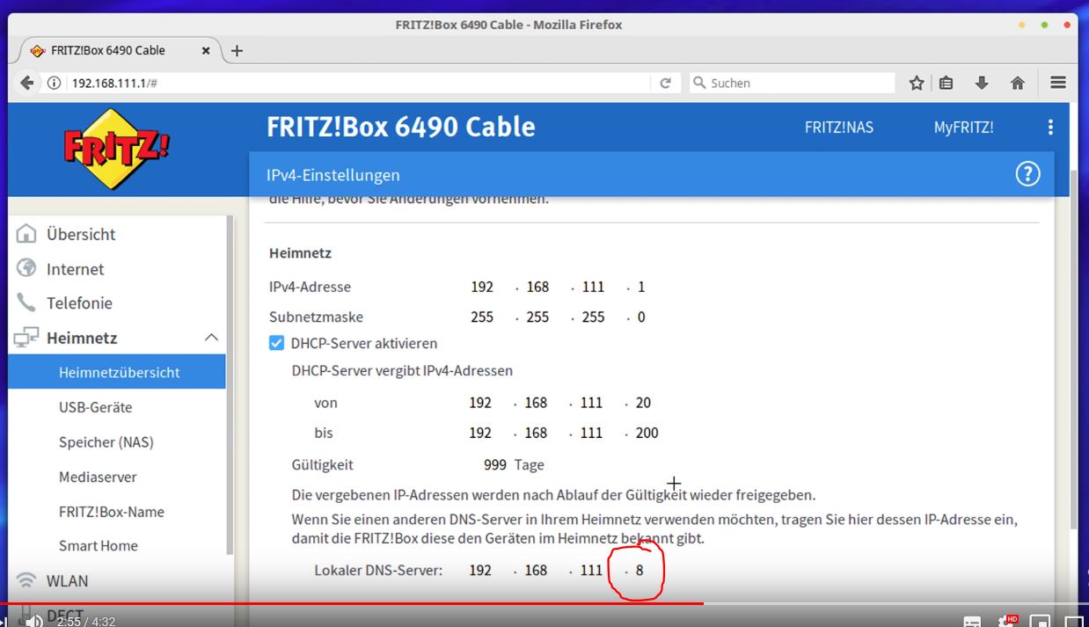
Task: Click IPv4-Adresse last octet field 1
Action: [641, 287]
